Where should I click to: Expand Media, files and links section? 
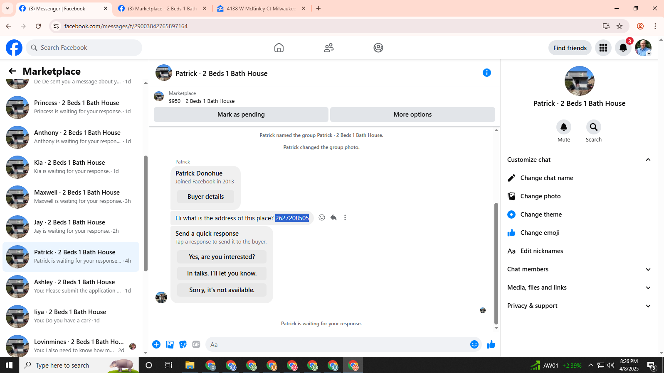pos(579,288)
